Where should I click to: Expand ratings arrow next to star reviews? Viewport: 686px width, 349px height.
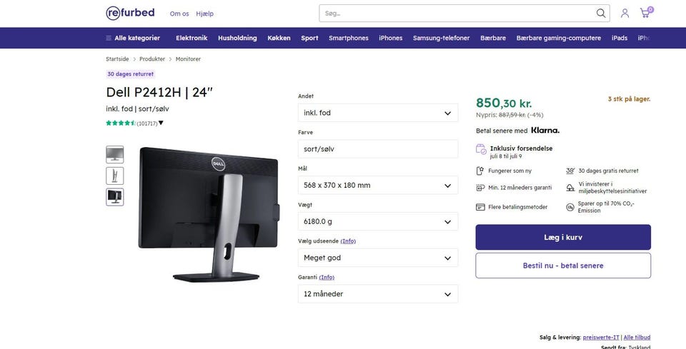coord(161,123)
